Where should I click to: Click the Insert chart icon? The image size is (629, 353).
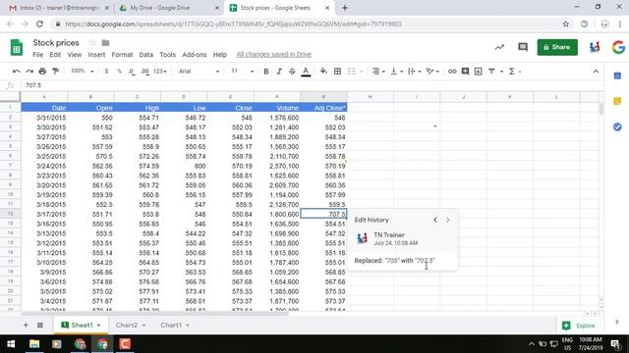point(479,72)
